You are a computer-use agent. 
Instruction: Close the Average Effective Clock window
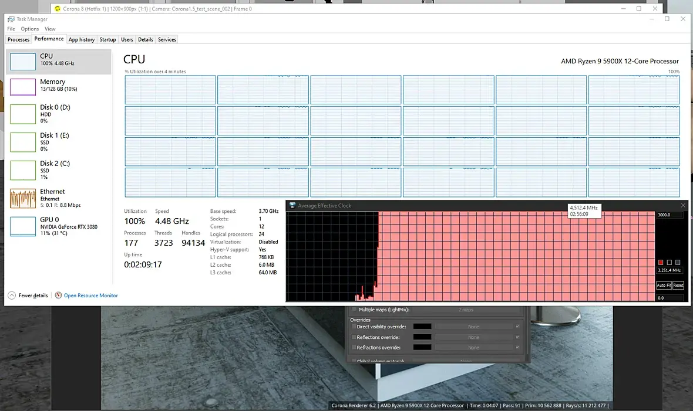[x=683, y=205]
